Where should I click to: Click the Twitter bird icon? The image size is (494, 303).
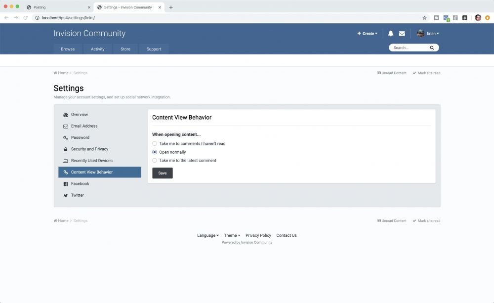pyautogui.click(x=66, y=195)
